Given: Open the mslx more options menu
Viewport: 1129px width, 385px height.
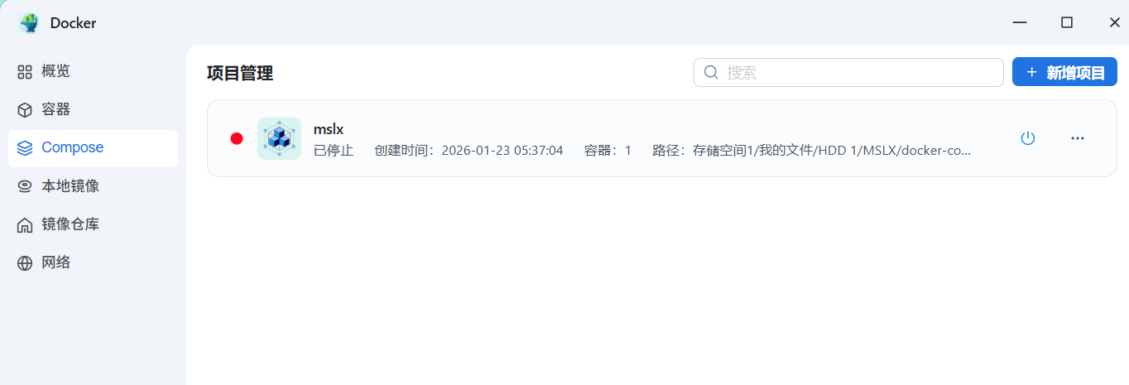Looking at the screenshot, I should (x=1077, y=138).
